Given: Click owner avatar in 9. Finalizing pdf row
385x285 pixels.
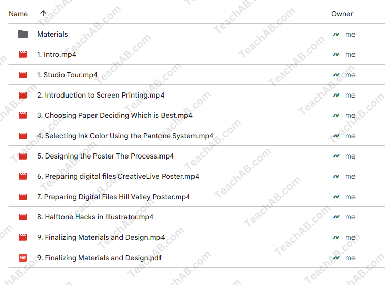Looking at the screenshot, I should (336, 258).
